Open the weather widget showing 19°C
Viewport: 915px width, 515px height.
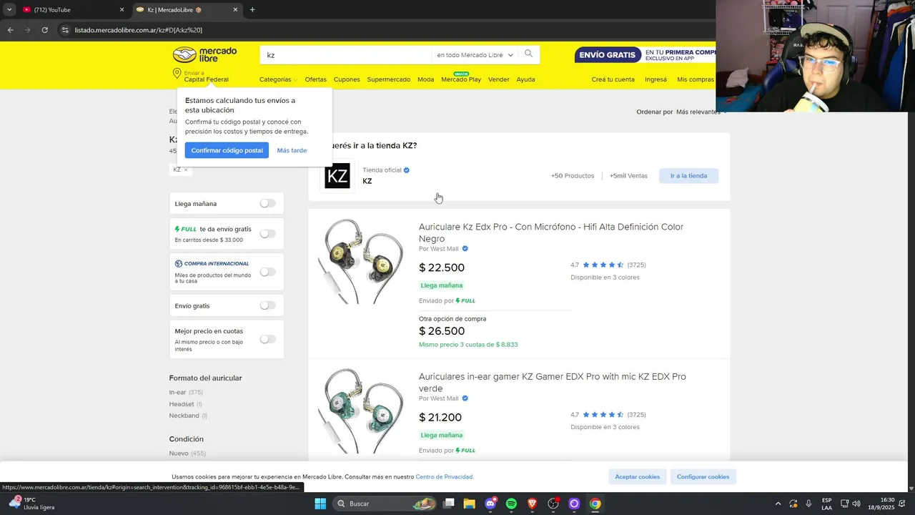pyautogui.click(x=31, y=504)
